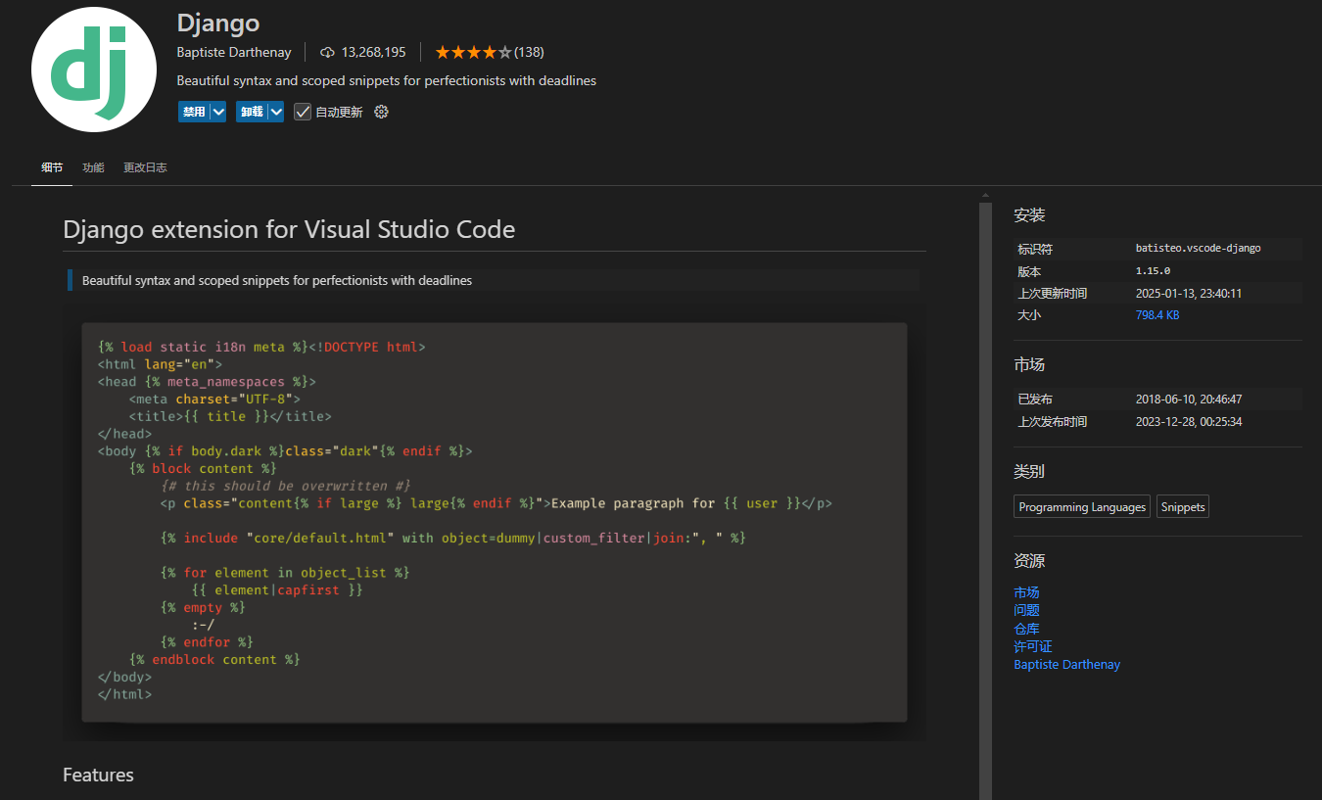Click the Django template code screenshot
Viewport: 1322px width, 800px height.
pyautogui.click(x=495, y=522)
